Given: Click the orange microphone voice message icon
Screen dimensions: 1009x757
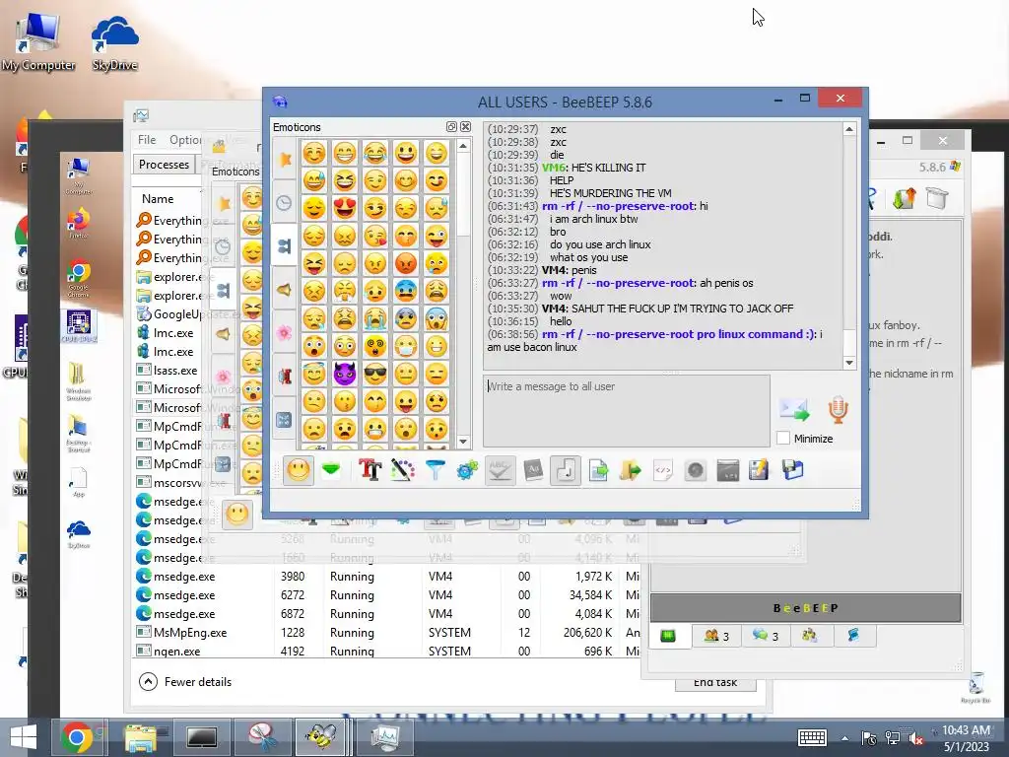Looking at the screenshot, I should coord(838,409).
